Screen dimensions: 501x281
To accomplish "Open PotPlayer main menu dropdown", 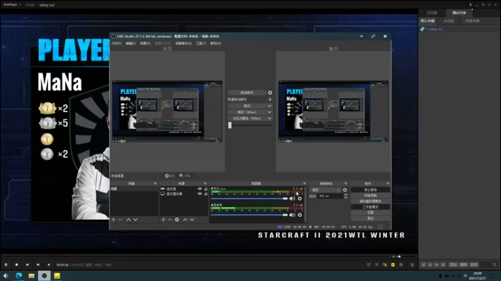I will coord(12,5).
